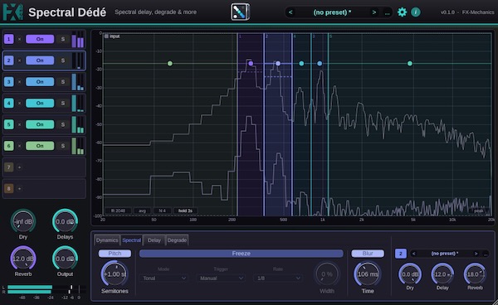This screenshot has height=305, width=498.
Task: Open band preset name menu (no preset)
Action: [444, 254]
